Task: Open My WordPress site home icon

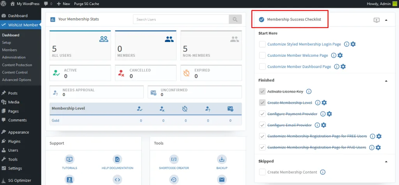Action: pos(13,4)
